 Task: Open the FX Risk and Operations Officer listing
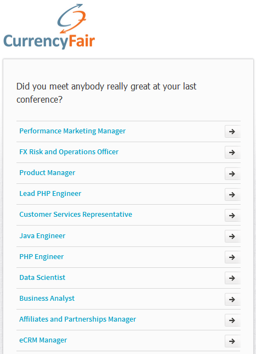pyautogui.click(x=69, y=151)
